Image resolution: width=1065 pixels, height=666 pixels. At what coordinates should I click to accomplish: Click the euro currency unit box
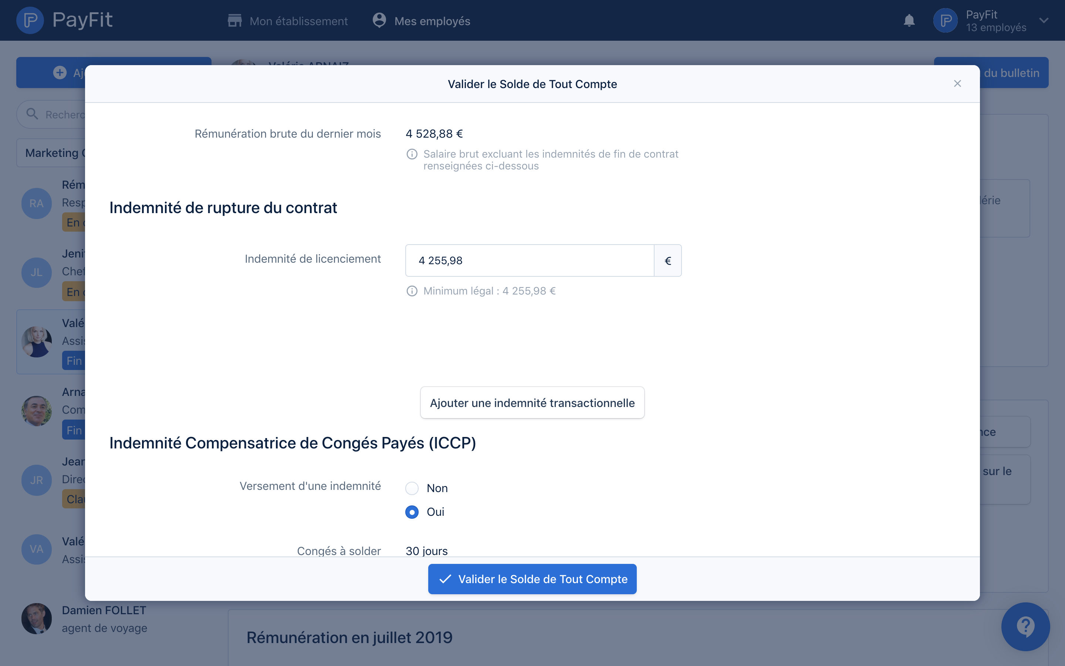coord(667,260)
